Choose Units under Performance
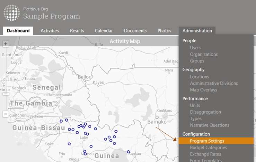 (195, 105)
